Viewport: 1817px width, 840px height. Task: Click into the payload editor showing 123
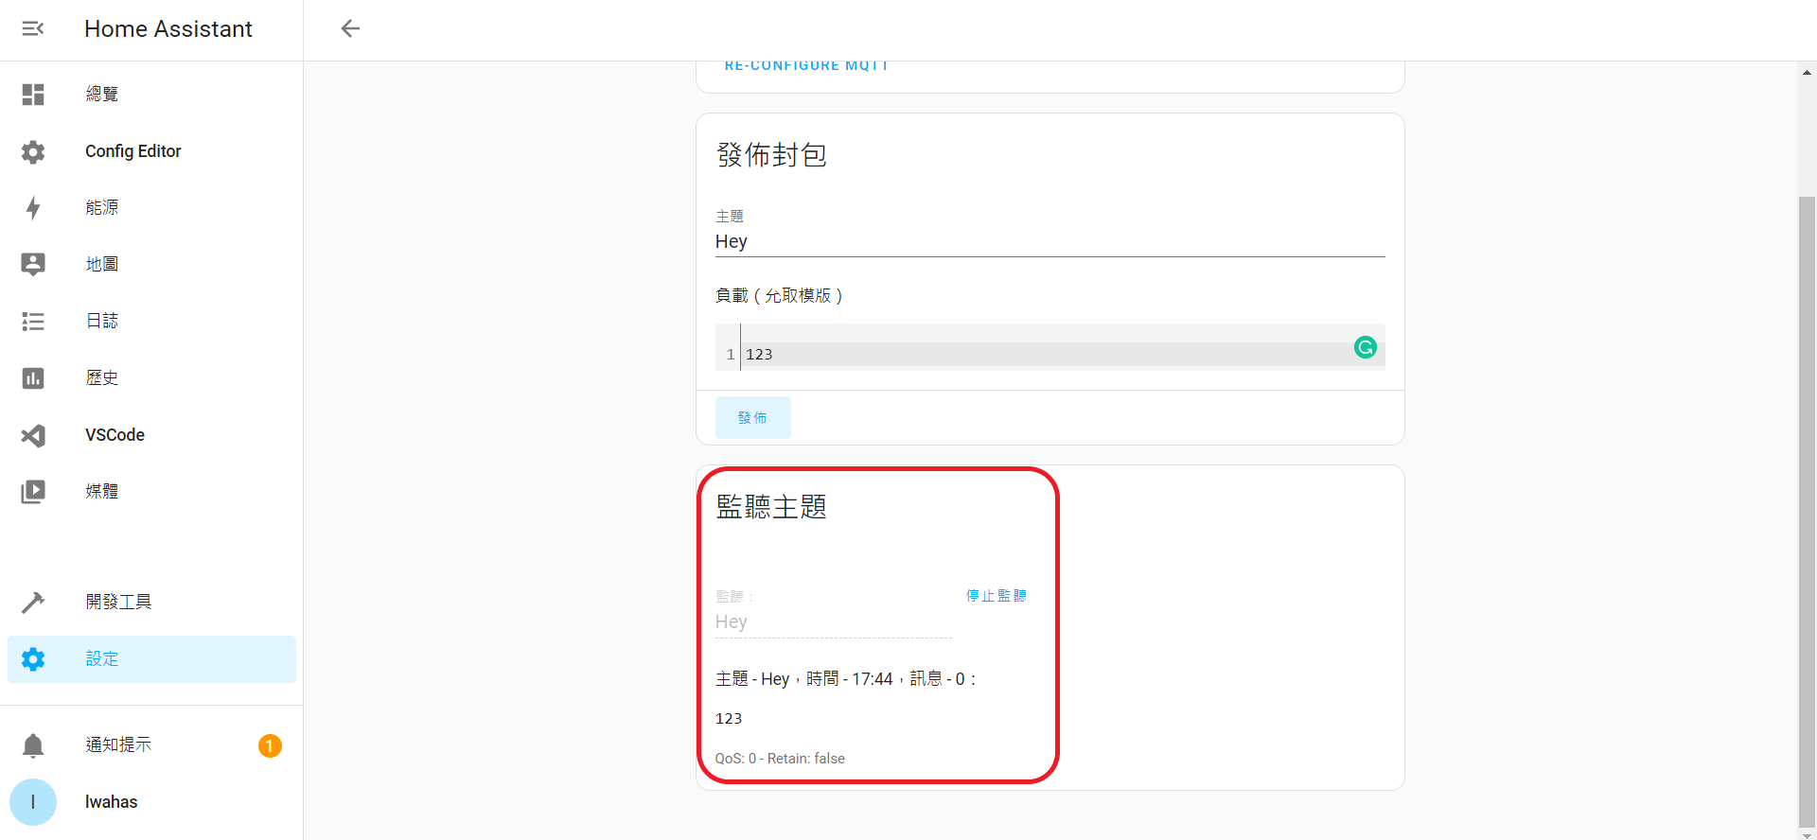point(1041,355)
